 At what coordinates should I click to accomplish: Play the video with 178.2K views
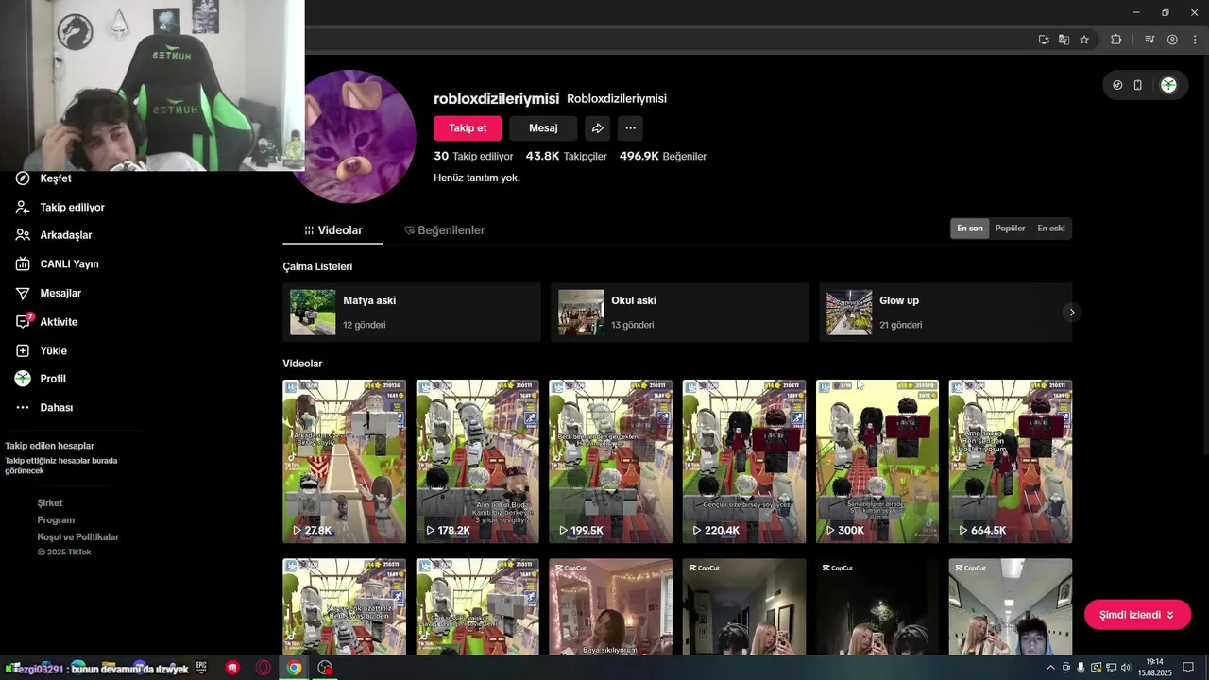pos(478,462)
